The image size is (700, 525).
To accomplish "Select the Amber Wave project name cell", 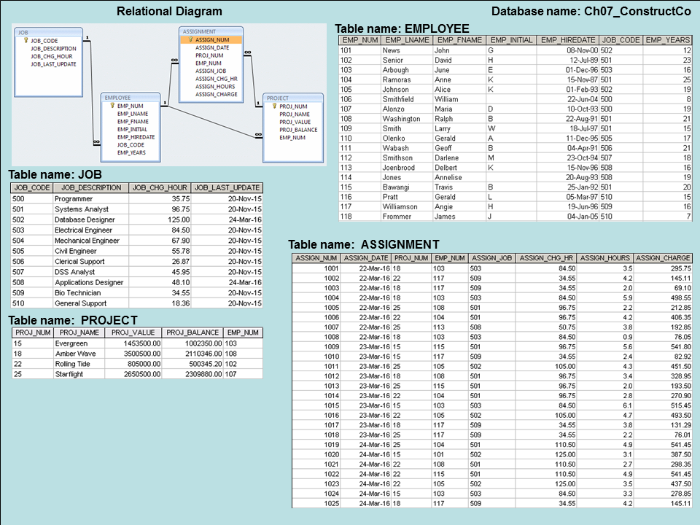I will point(74,353).
